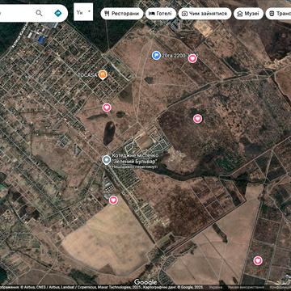Click the Котеджне містечко "Зелений Бульвар" label
Viewport: 291px width, 291px height.
(135, 158)
